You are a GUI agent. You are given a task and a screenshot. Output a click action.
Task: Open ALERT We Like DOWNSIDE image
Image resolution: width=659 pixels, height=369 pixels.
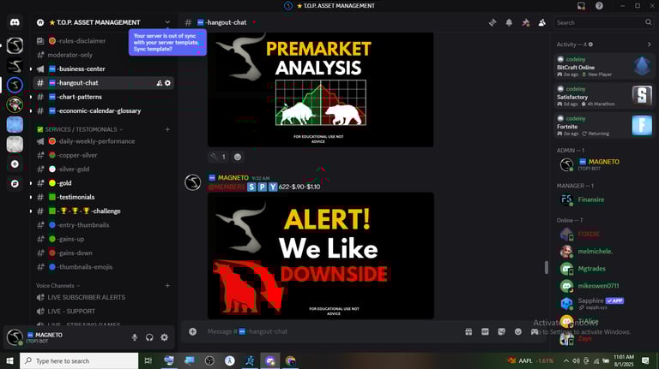click(321, 256)
